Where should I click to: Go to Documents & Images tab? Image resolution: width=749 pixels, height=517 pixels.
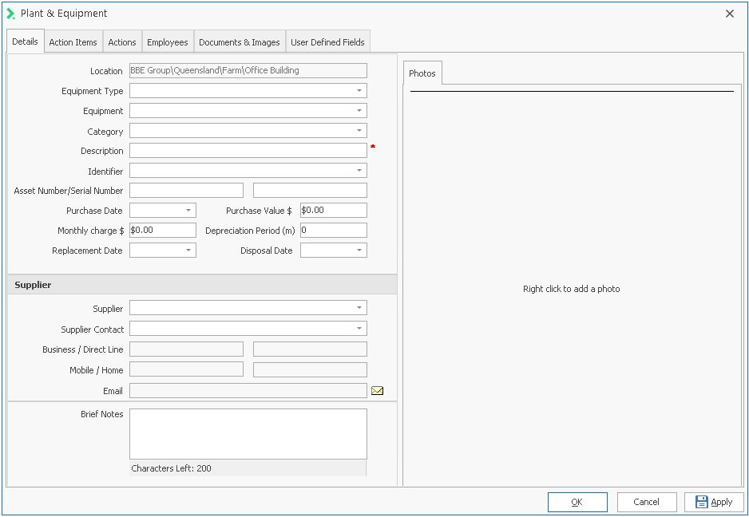[240, 42]
